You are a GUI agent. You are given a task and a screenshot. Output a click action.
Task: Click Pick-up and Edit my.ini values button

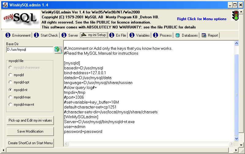click(x=30, y=120)
